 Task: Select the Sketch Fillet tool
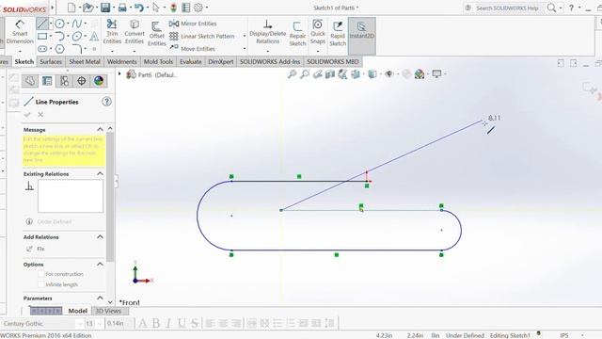77,49
